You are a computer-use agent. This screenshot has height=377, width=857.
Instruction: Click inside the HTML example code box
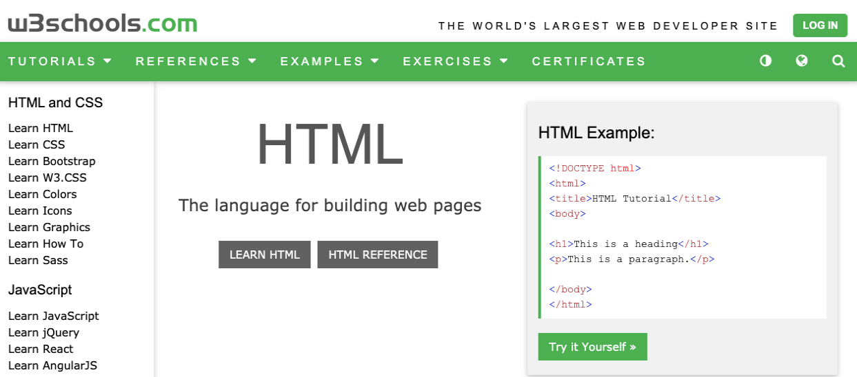683,237
